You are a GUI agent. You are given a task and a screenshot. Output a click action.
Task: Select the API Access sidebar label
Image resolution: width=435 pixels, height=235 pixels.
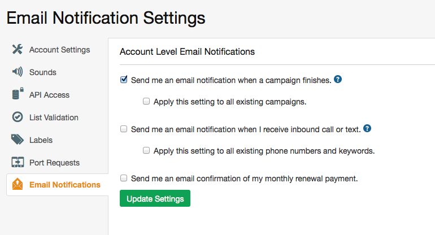(49, 95)
